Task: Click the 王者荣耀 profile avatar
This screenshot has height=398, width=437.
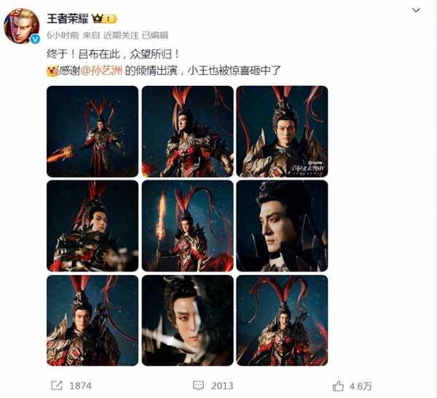Action: pyautogui.click(x=21, y=26)
